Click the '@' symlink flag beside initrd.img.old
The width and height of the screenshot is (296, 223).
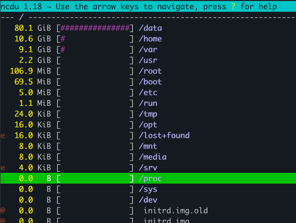click(3, 210)
